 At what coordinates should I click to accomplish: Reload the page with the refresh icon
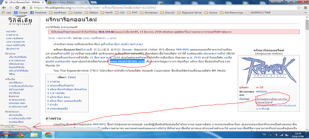pos(17,8)
